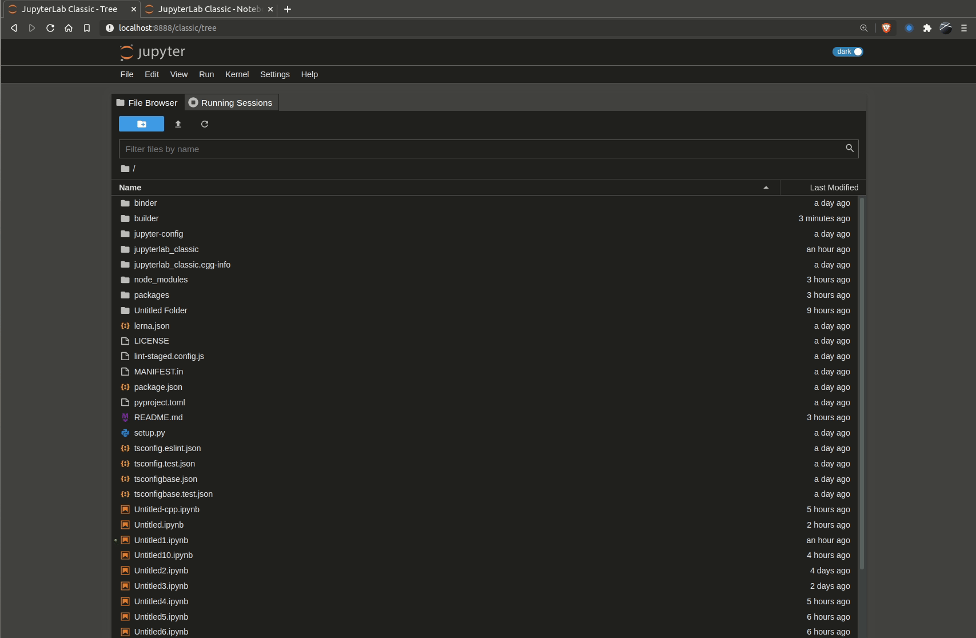
Task: Click the Python icon next to setup.py
Action: 125,433
